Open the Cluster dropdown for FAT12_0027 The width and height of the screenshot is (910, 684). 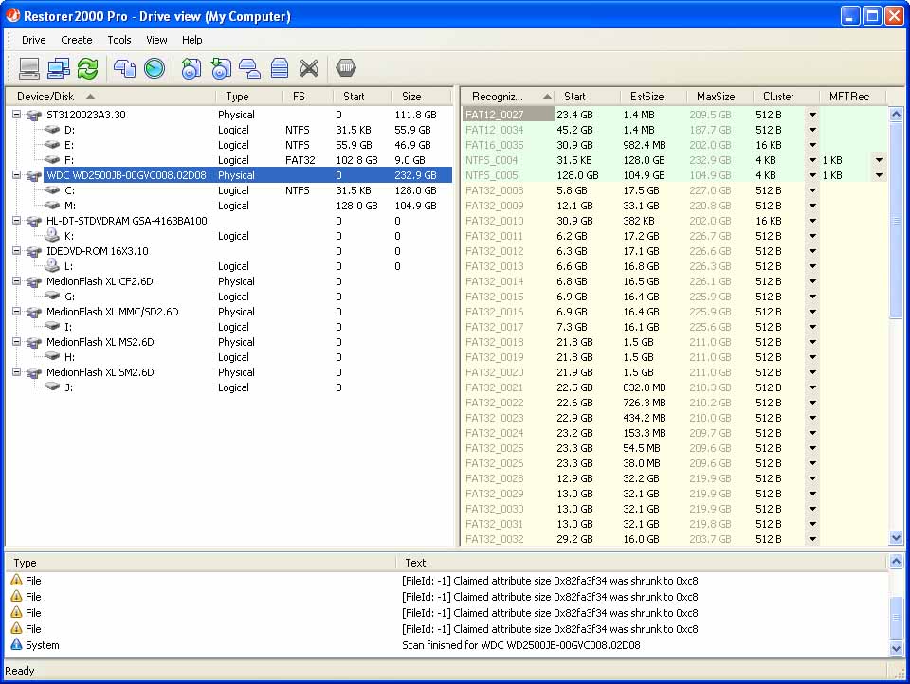tap(812, 115)
